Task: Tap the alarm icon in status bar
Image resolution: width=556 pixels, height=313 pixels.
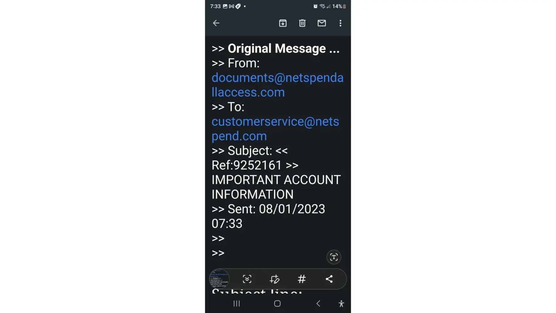Action: pyautogui.click(x=316, y=6)
